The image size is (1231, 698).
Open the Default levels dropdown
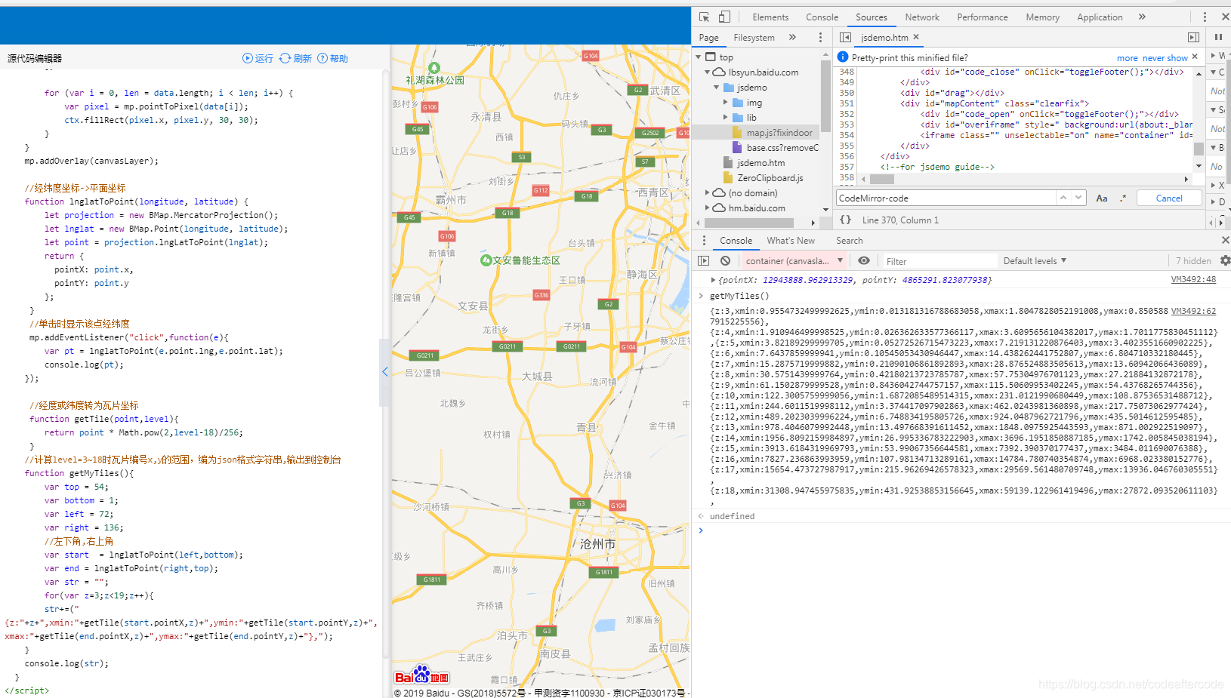coord(1035,261)
